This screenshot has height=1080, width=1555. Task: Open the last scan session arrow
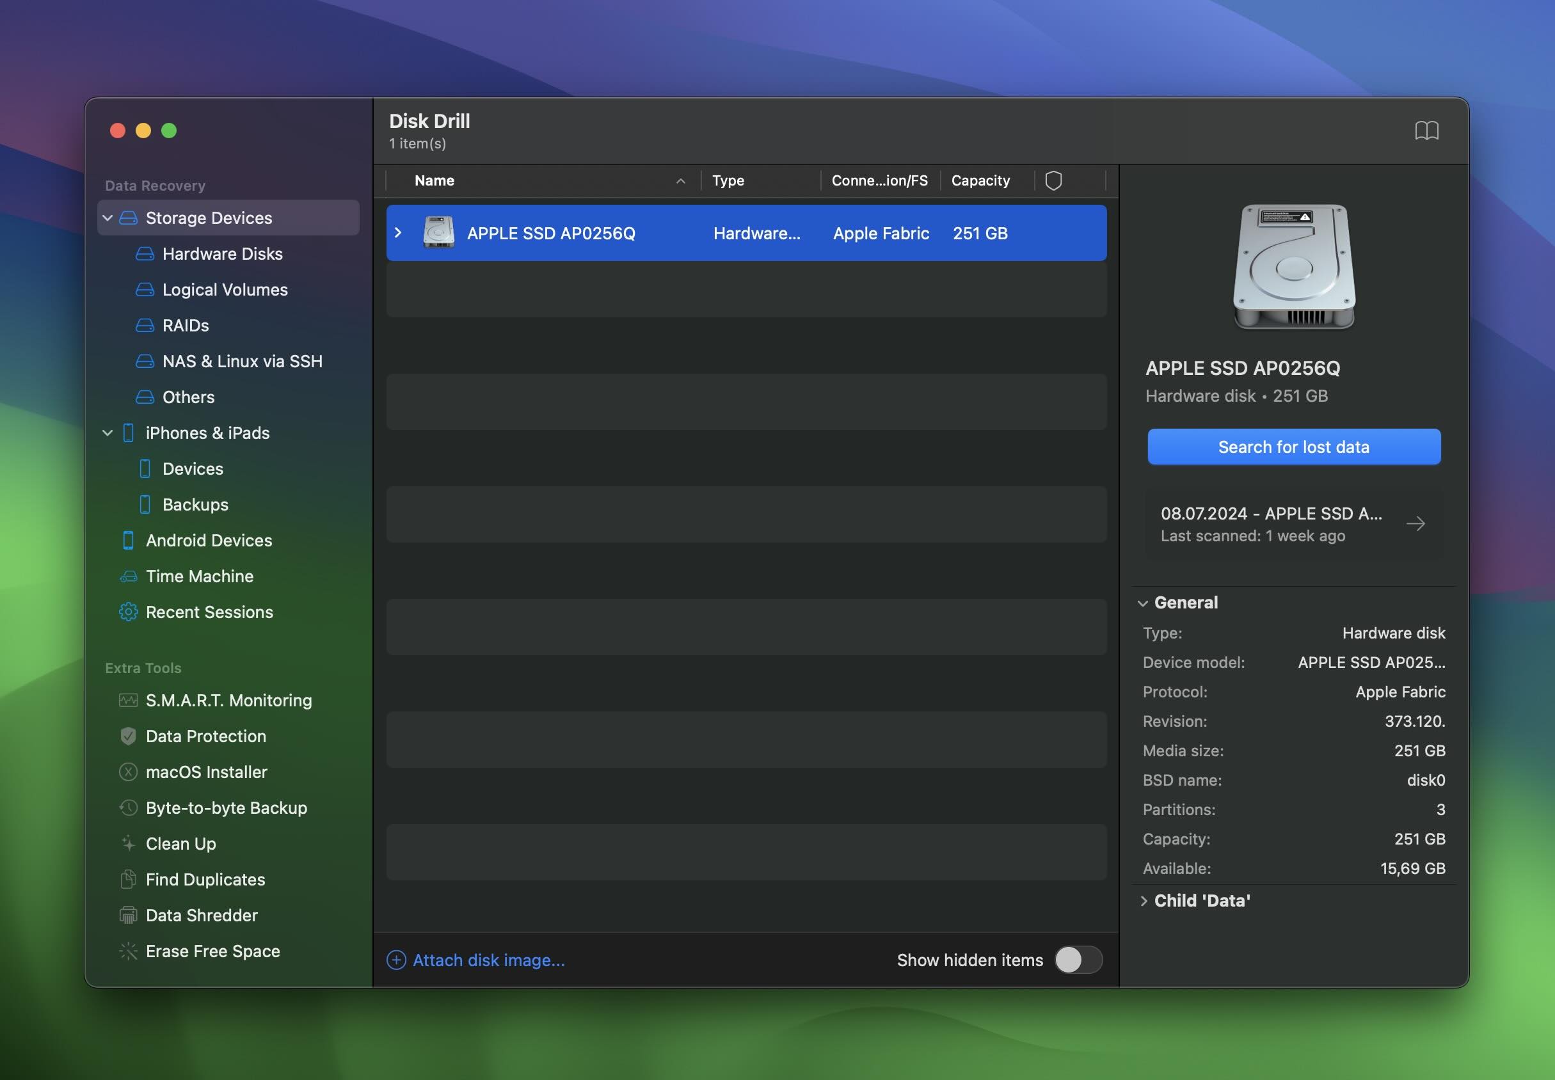coord(1415,524)
